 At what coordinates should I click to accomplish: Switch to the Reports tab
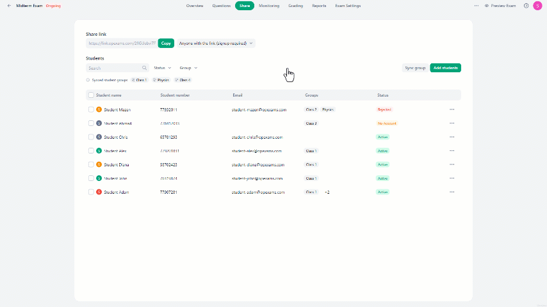click(319, 6)
